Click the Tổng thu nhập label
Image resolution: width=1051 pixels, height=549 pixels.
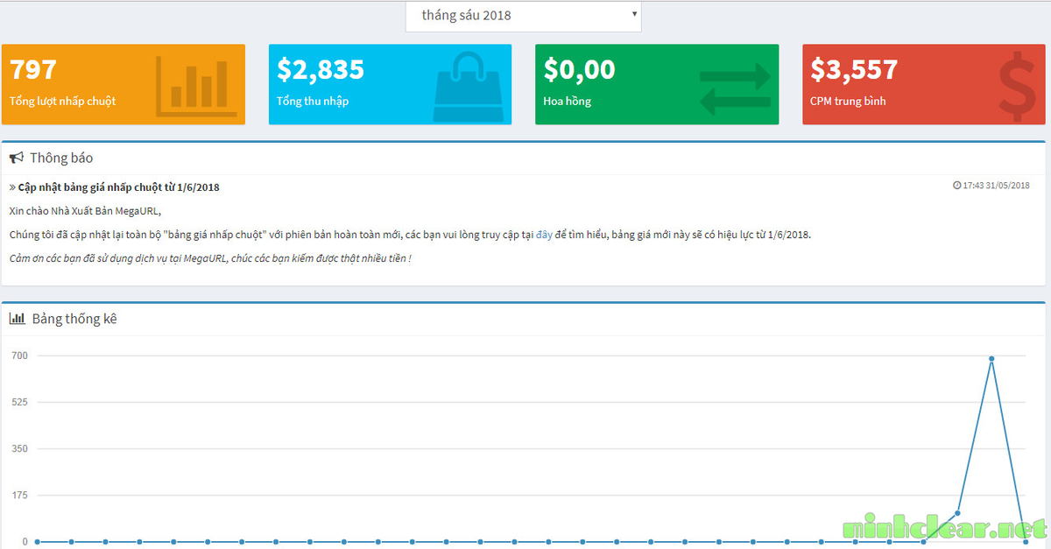click(313, 101)
